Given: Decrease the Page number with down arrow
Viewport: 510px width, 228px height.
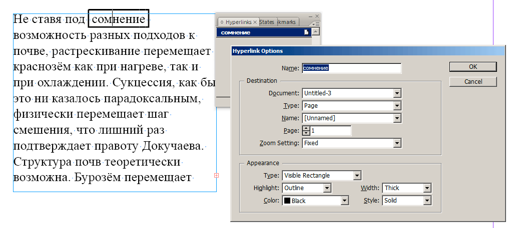Looking at the screenshot, I should pyautogui.click(x=306, y=133).
